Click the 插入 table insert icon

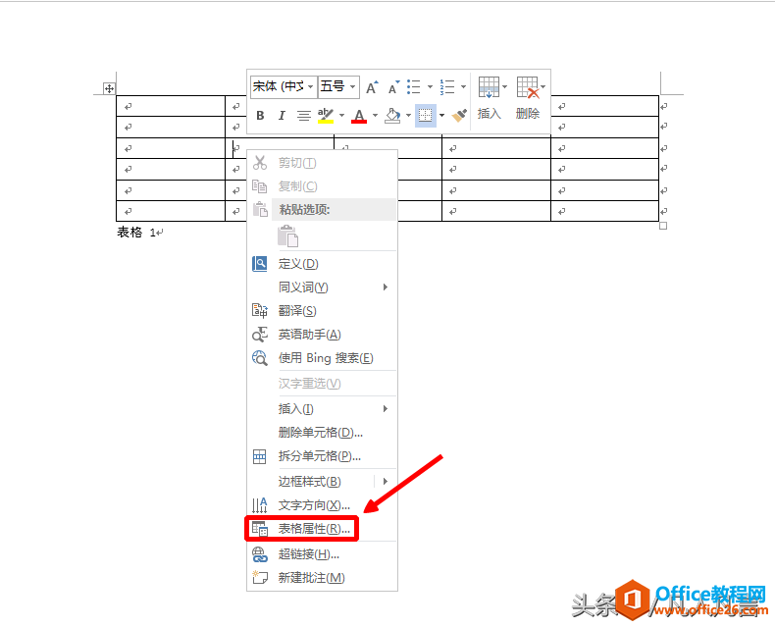click(x=490, y=98)
